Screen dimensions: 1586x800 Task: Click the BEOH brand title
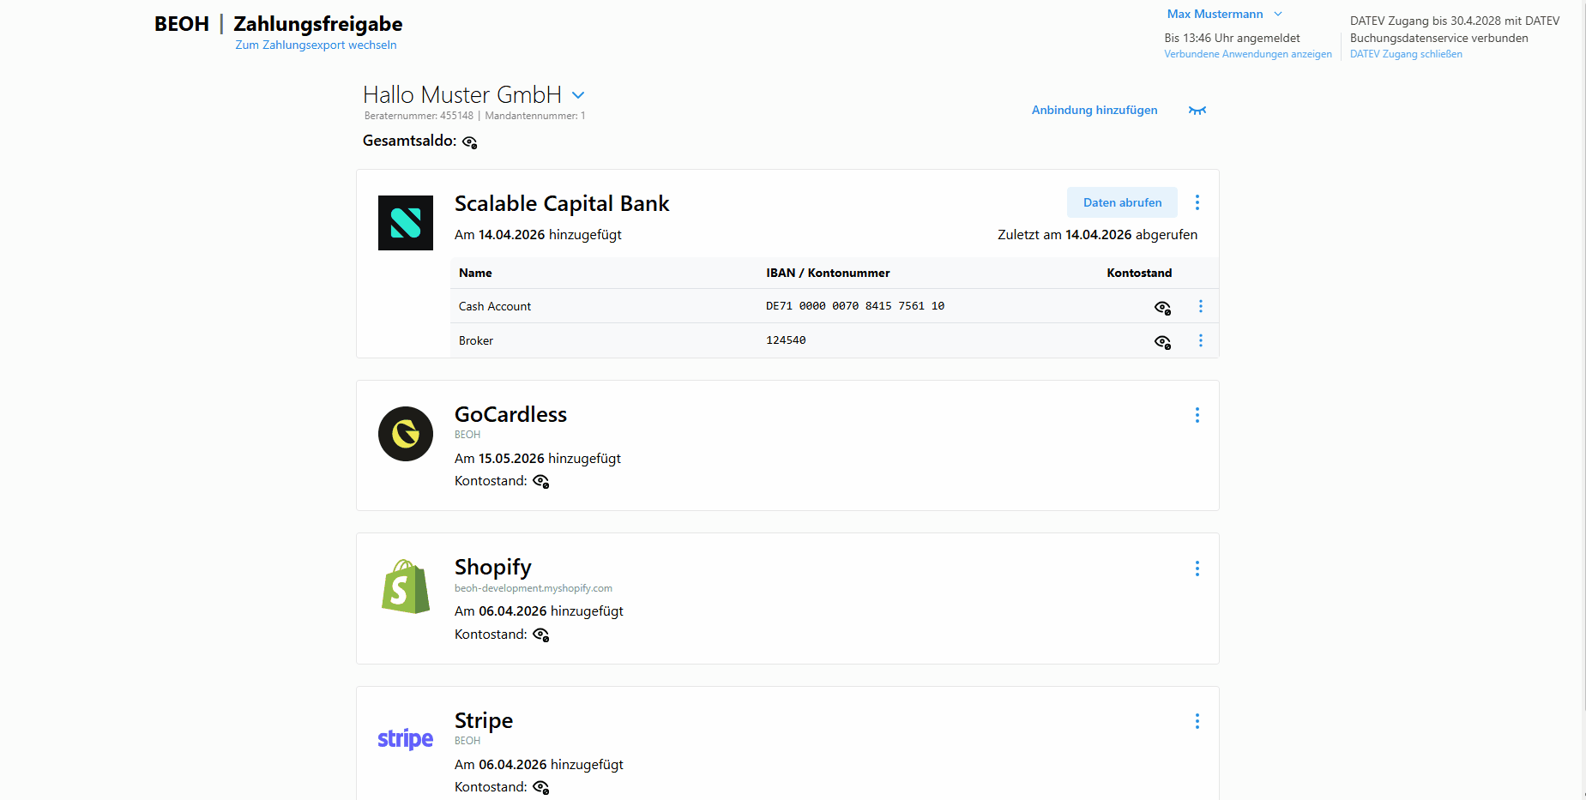point(182,24)
